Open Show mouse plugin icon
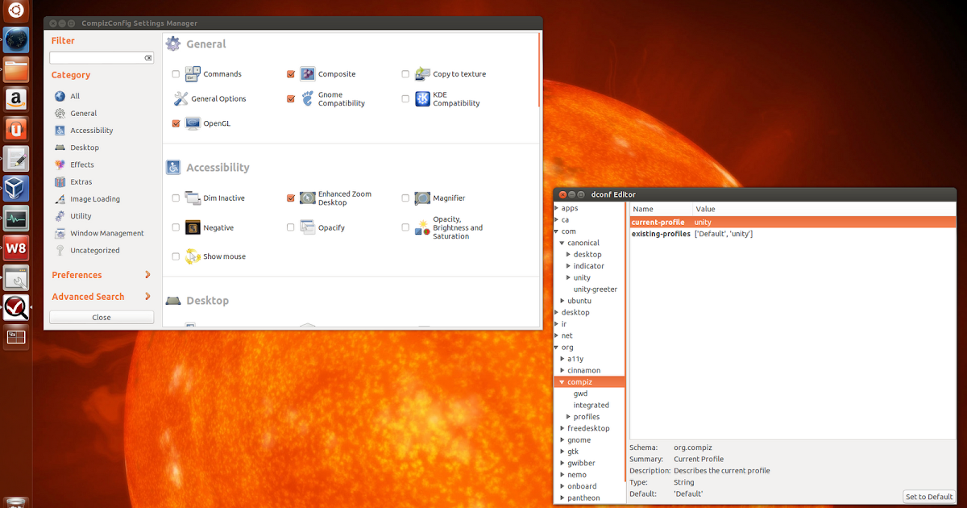 point(193,256)
